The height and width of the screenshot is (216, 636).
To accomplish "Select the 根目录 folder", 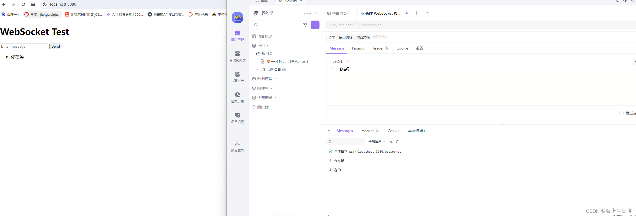I will 265,54.
